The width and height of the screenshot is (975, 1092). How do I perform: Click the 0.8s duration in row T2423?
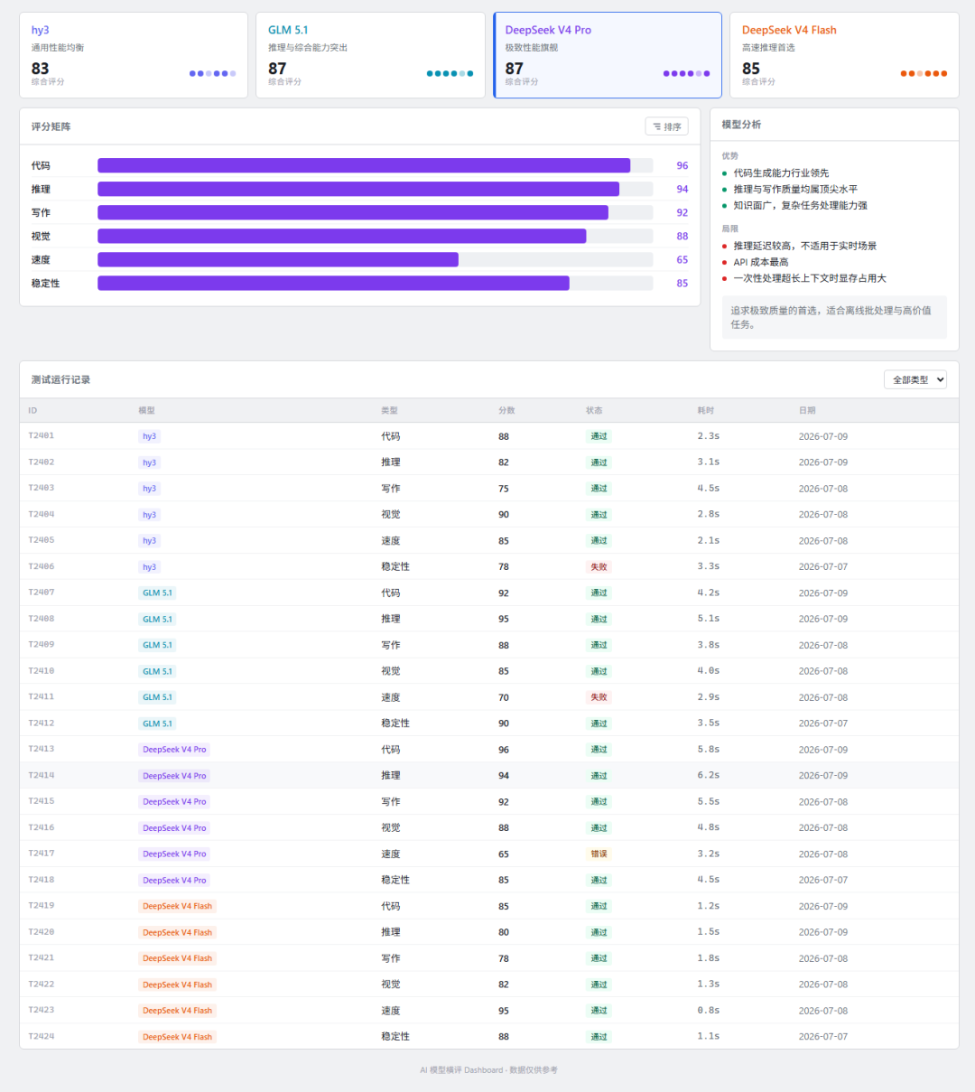[x=708, y=1011]
